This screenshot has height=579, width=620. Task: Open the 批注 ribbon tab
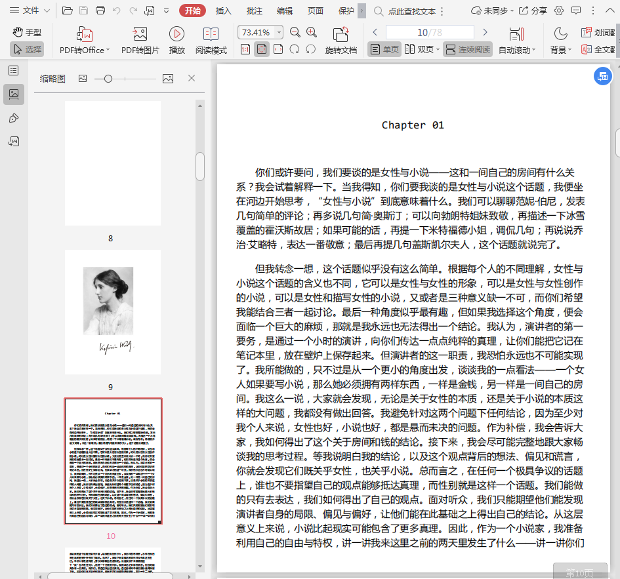(x=254, y=10)
